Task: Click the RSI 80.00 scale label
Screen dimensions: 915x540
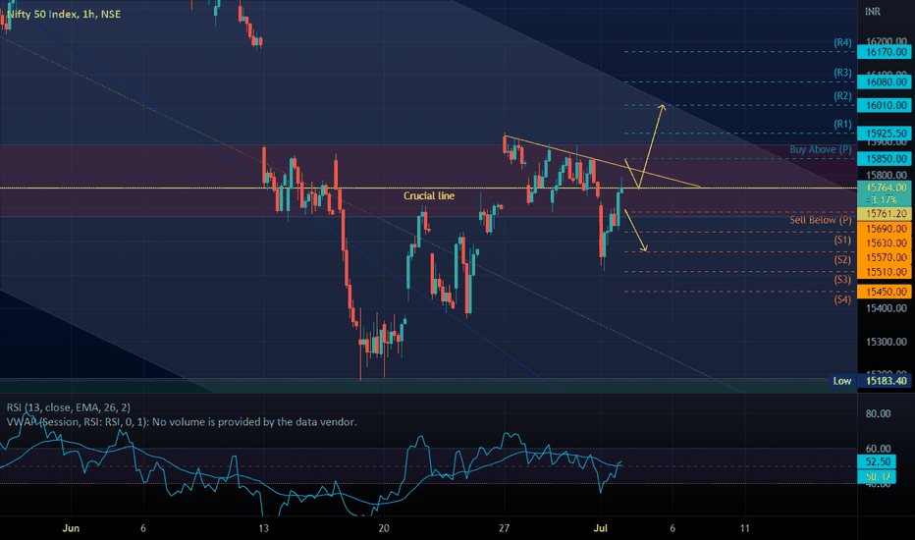Action: 878,414
